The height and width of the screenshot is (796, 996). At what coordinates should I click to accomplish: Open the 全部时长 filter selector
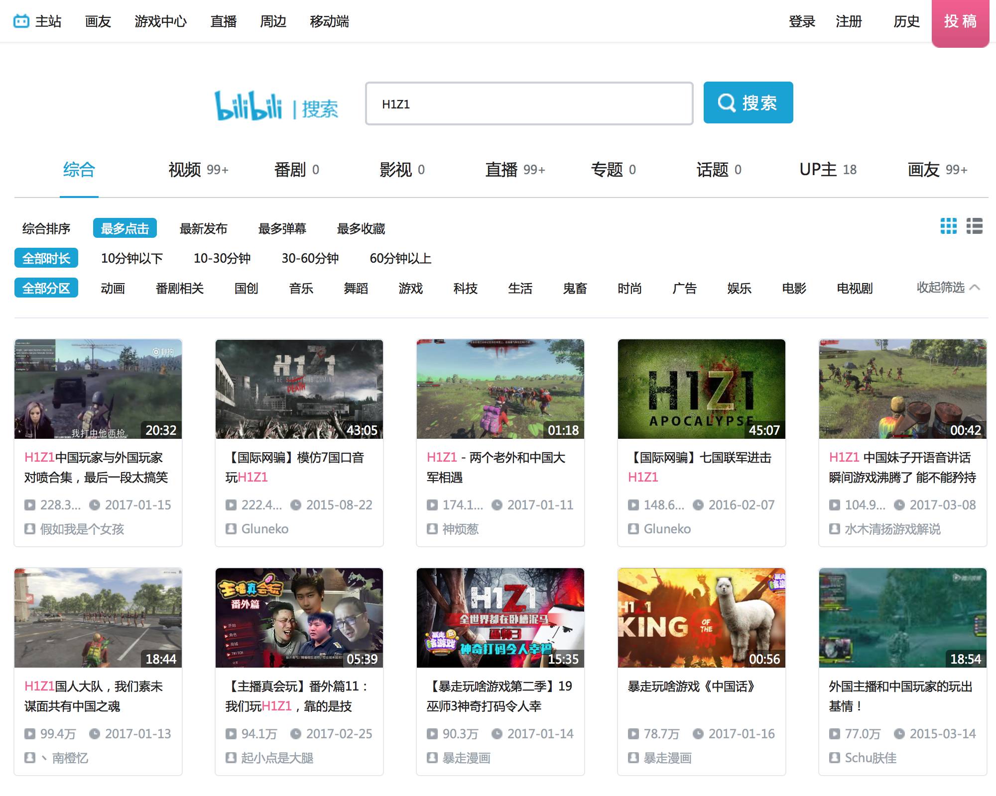tap(47, 258)
